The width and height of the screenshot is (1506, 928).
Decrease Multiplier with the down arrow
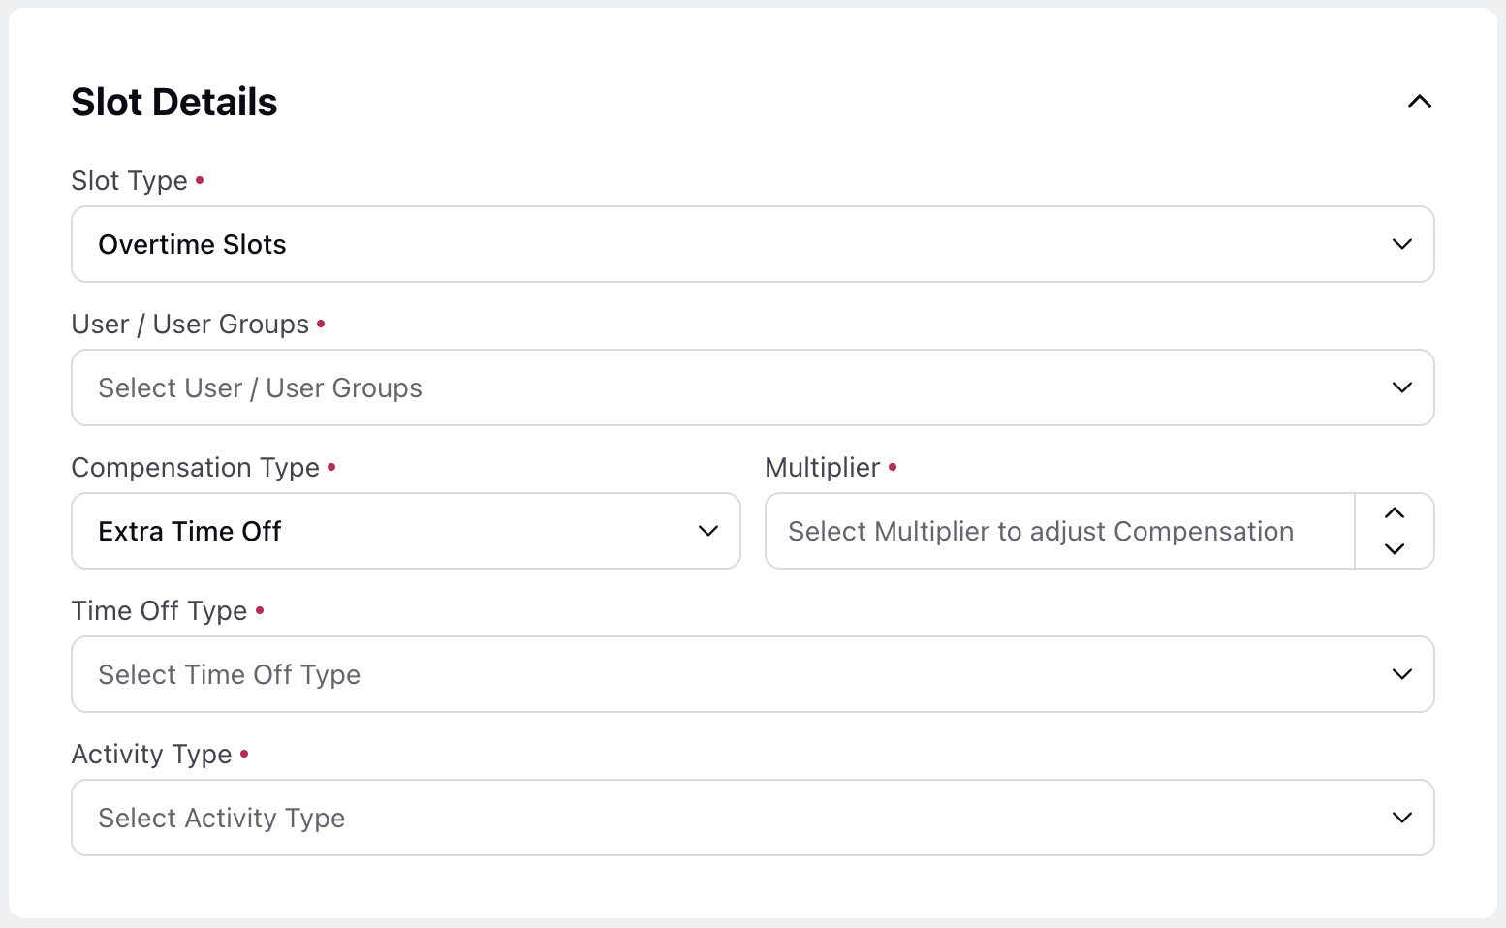[x=1395, y=548]
